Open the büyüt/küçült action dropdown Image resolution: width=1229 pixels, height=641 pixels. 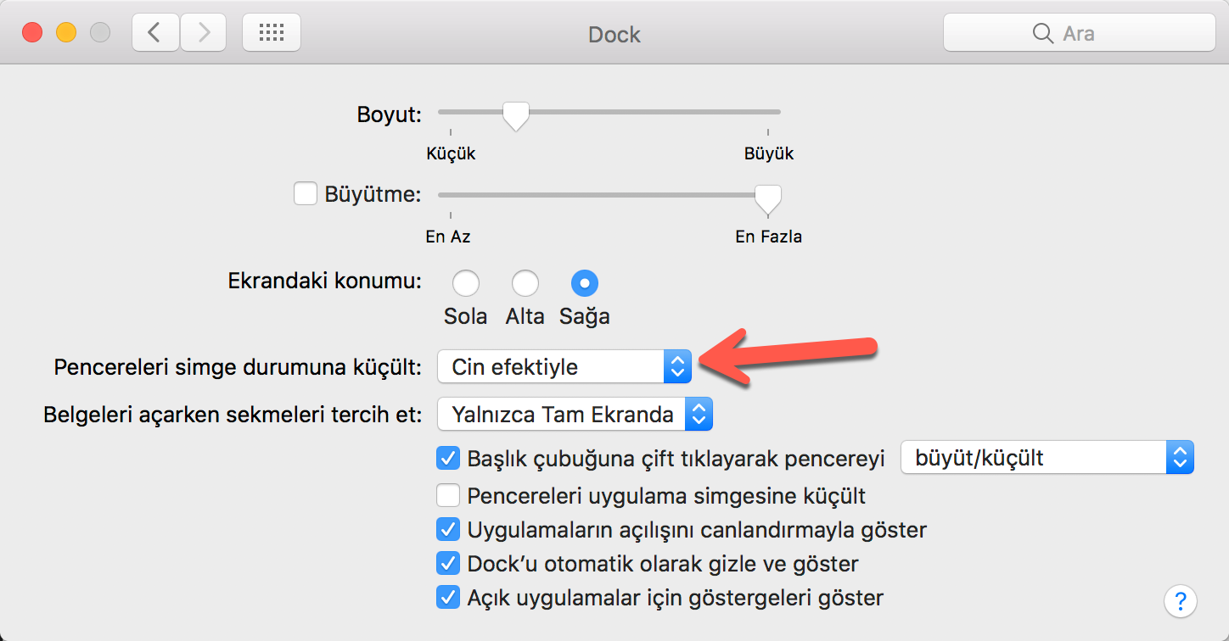[1047, 458]
